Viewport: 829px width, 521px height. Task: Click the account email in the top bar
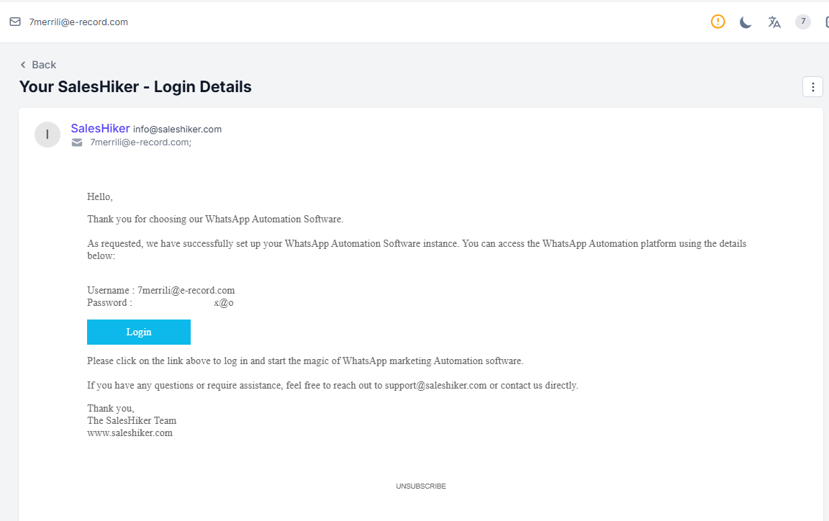[78, 22]
